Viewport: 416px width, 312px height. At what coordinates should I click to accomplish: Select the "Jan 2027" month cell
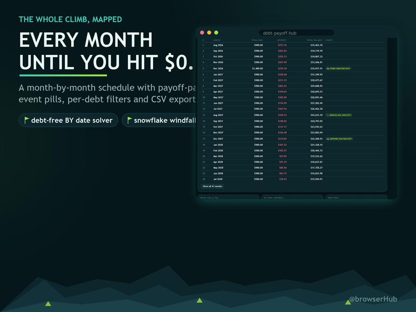pos(218,75)
